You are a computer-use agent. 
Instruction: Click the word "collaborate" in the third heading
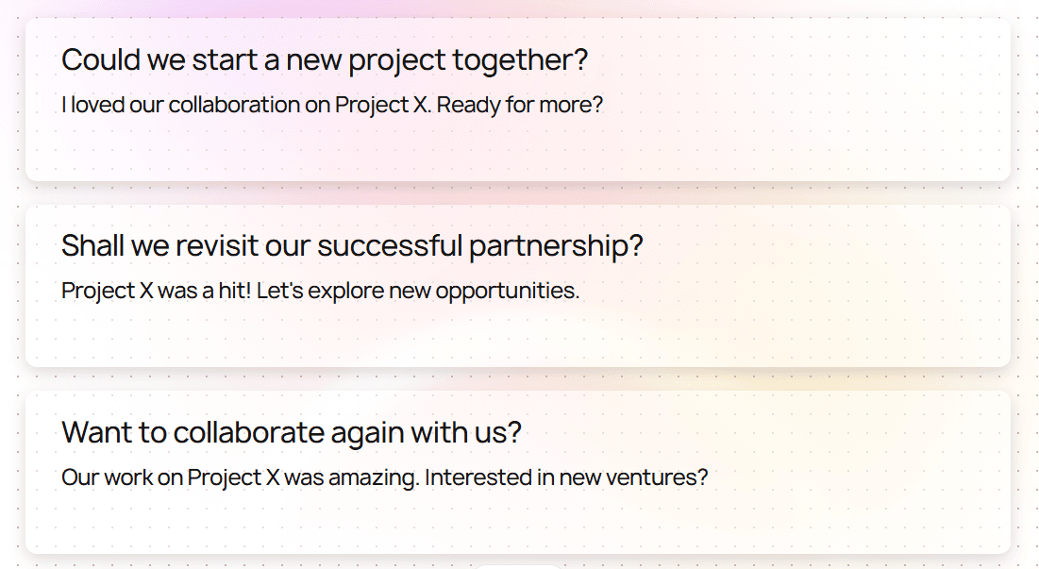(x=249, y=433)
